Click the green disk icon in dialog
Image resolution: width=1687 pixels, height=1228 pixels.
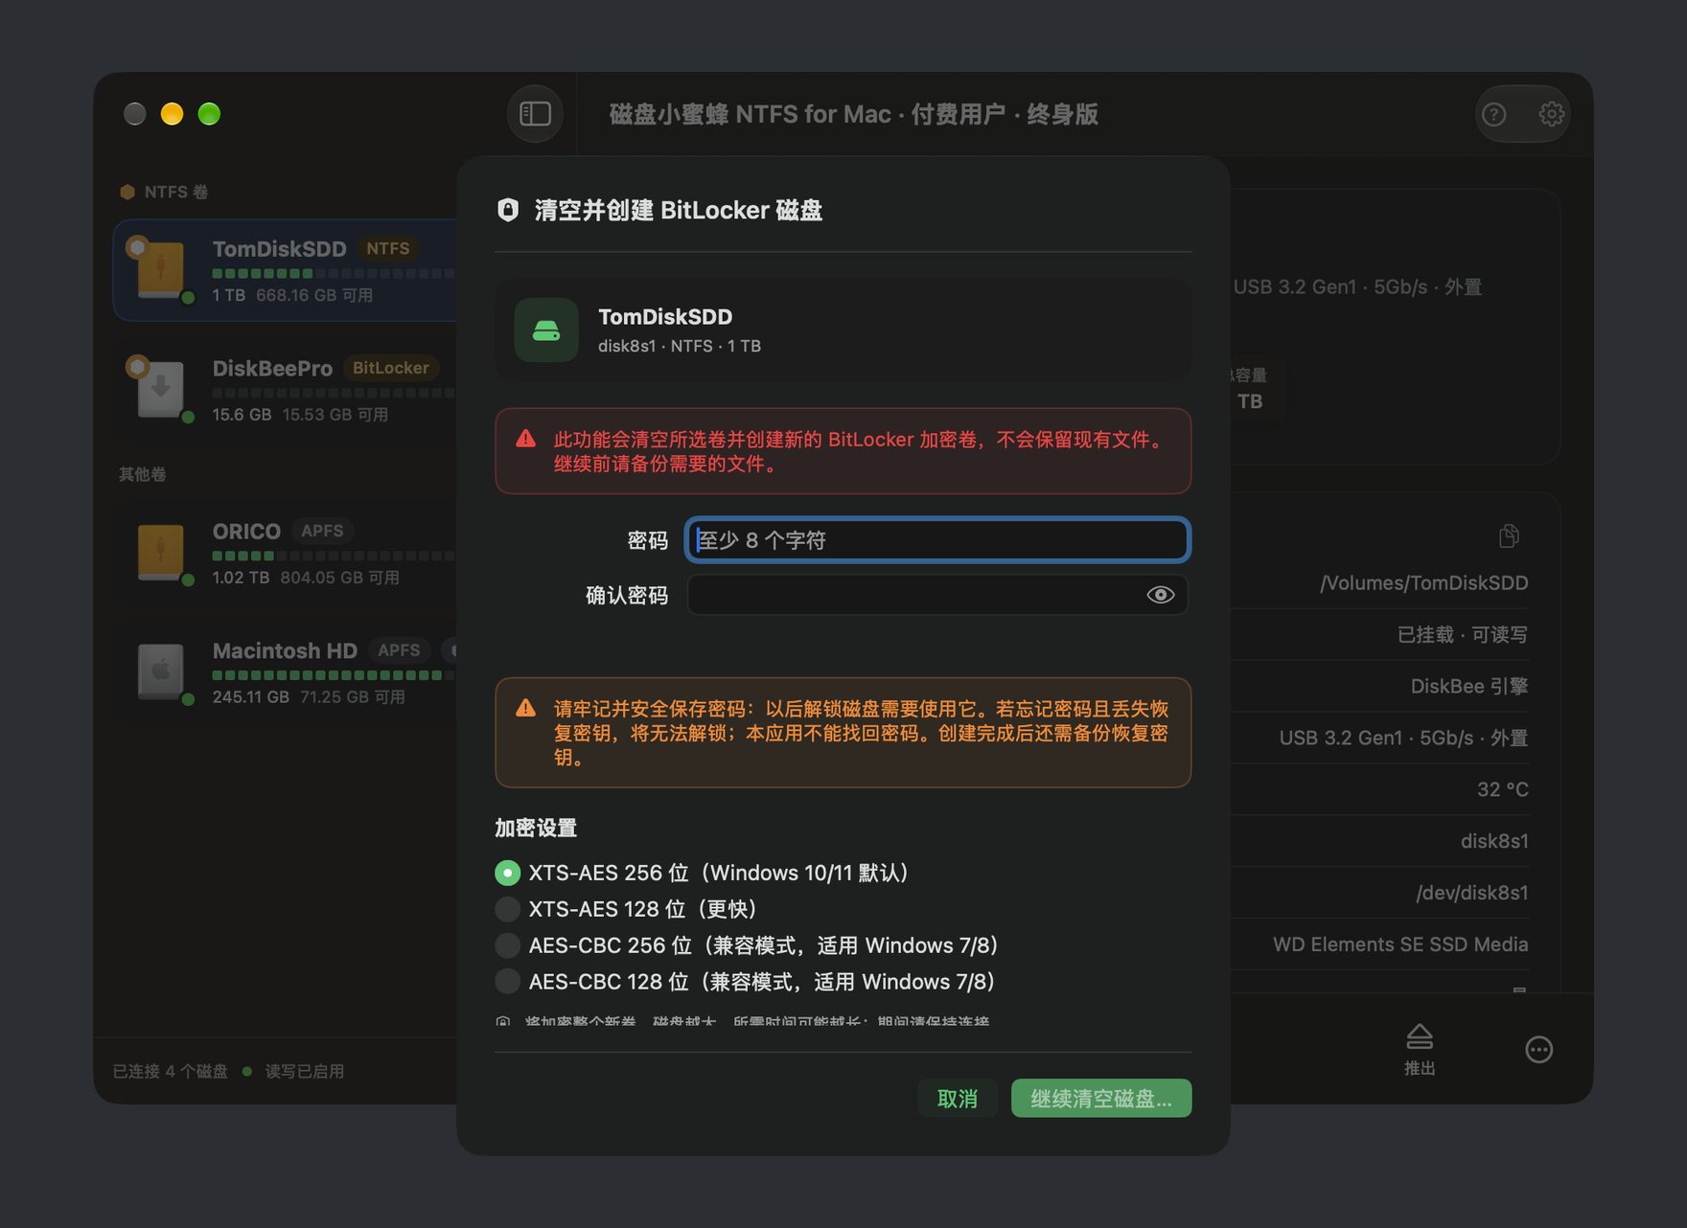tap(546, 330)
